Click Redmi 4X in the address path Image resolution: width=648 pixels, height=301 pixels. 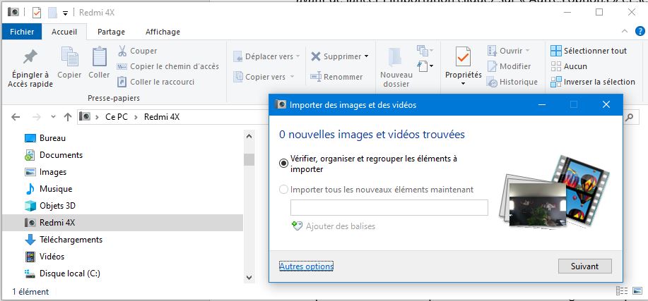[x=162, y=117]
